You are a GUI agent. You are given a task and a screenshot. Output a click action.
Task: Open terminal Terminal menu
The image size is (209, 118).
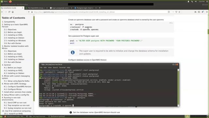(62, 68)
